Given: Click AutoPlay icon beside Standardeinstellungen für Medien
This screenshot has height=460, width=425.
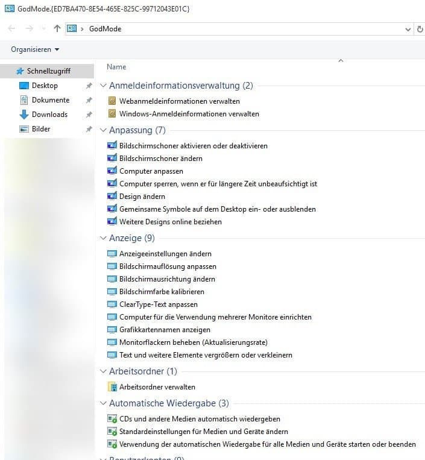Looking at the screenshot, I should 112,431.
